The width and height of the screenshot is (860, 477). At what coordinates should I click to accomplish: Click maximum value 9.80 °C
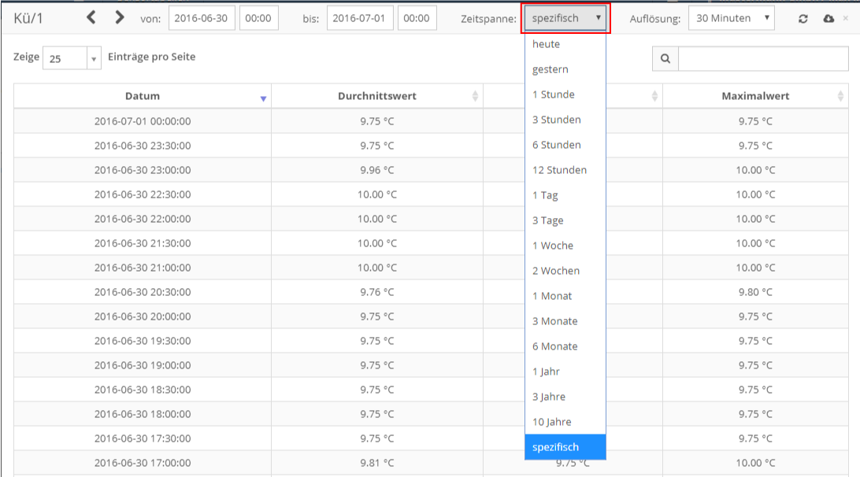tap(756, 292)
